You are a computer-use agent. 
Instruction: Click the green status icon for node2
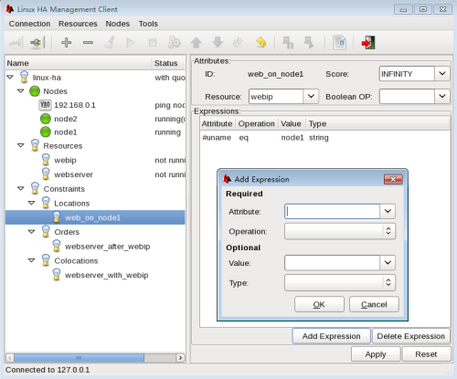[46, 119]
